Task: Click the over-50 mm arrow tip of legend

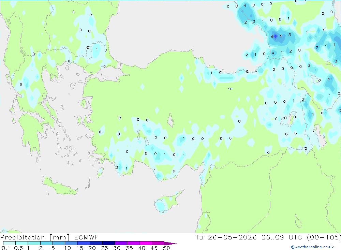Action: coord(170,243)
